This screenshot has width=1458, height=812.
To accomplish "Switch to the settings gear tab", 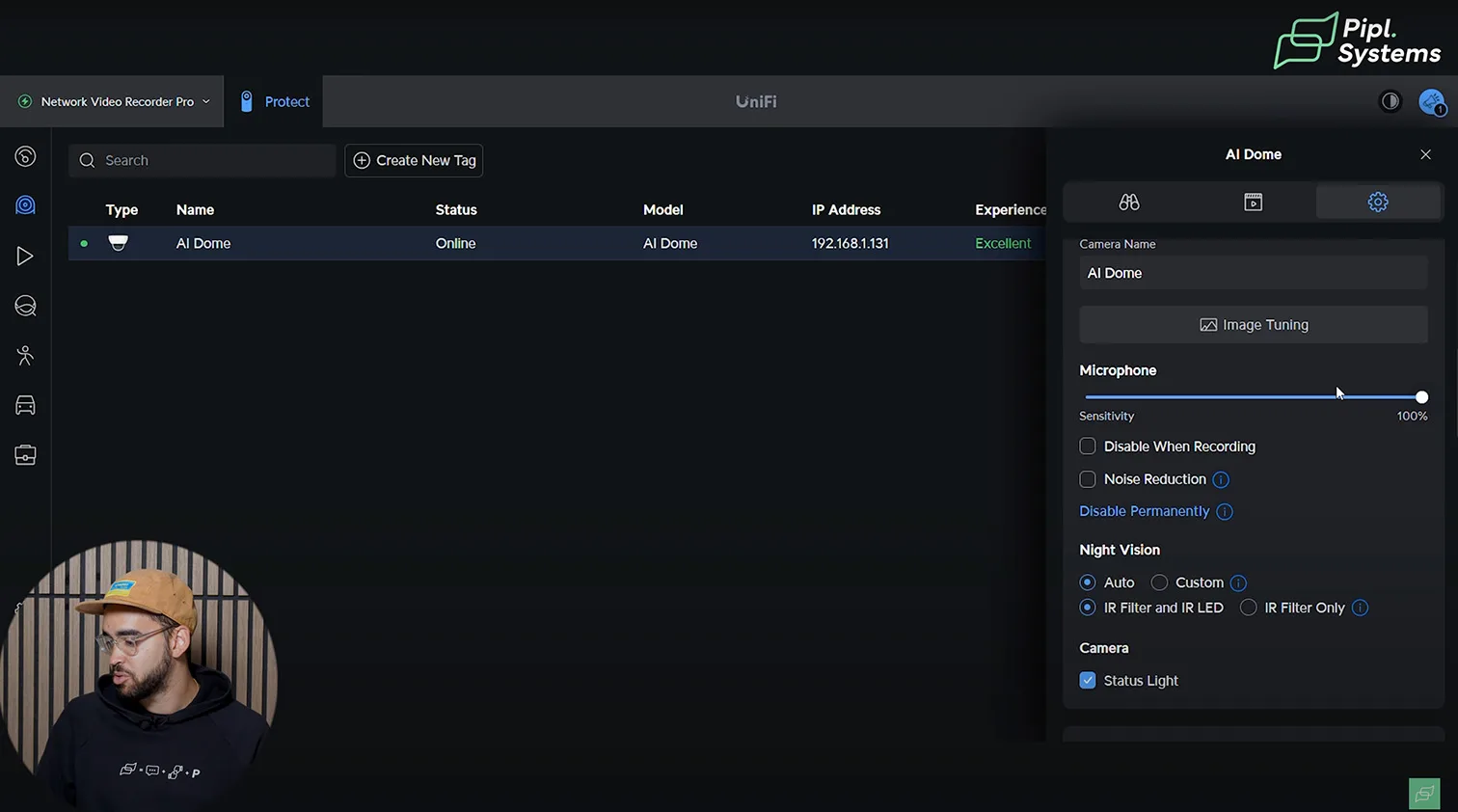I will point(1377,203).
